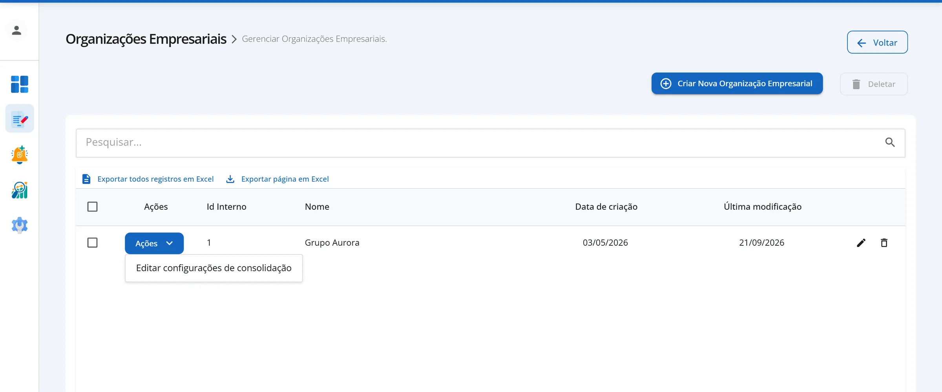Click the trash icon for Grupo Aurora row
This screenshot has width=942, height=392.
tap(884, 243)
